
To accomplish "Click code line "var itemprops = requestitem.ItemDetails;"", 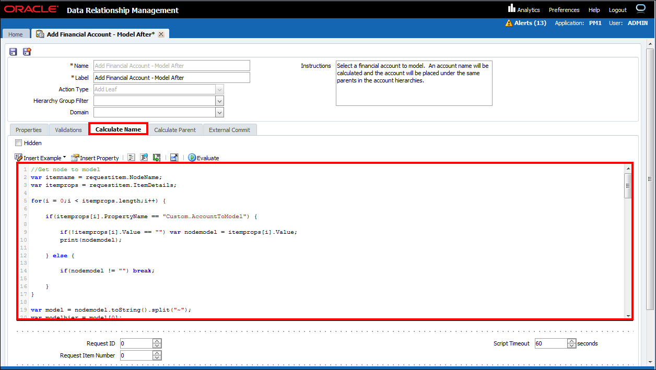I will point(104,185).
